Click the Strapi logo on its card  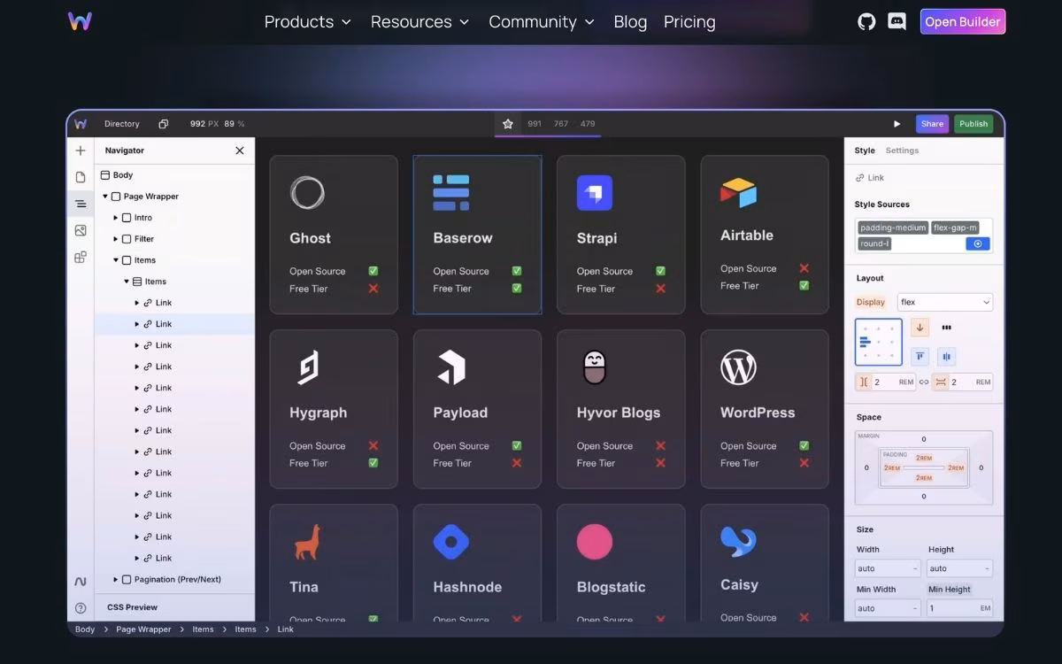pos(595,192)
